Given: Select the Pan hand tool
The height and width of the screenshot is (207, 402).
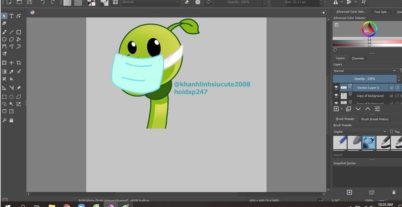Looking at the screenshot, I should (x=11, y=120).
